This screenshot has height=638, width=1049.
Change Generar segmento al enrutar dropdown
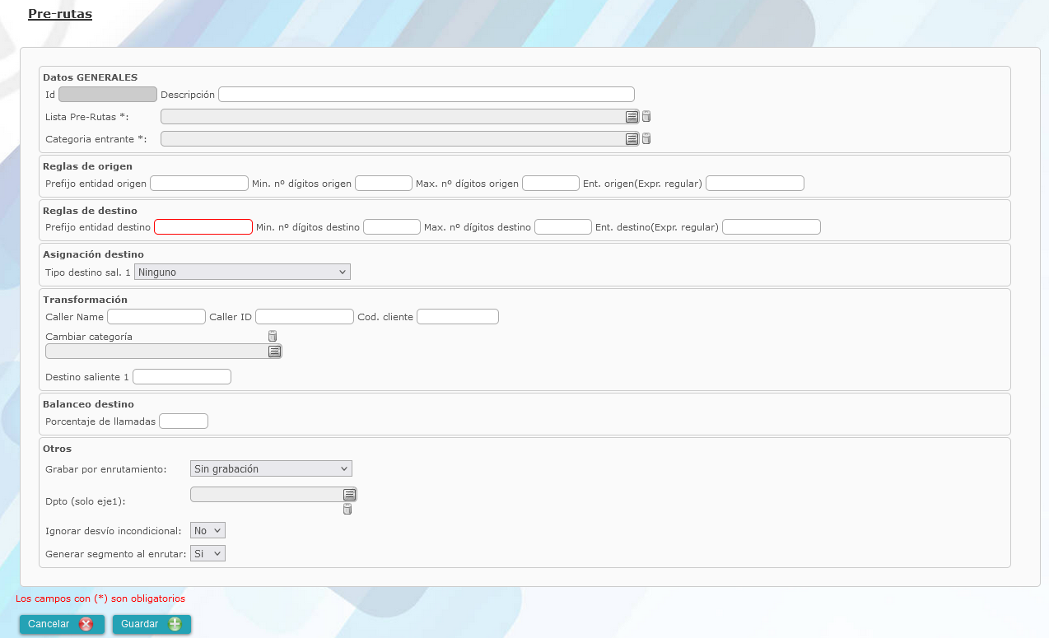click(207, 554)
